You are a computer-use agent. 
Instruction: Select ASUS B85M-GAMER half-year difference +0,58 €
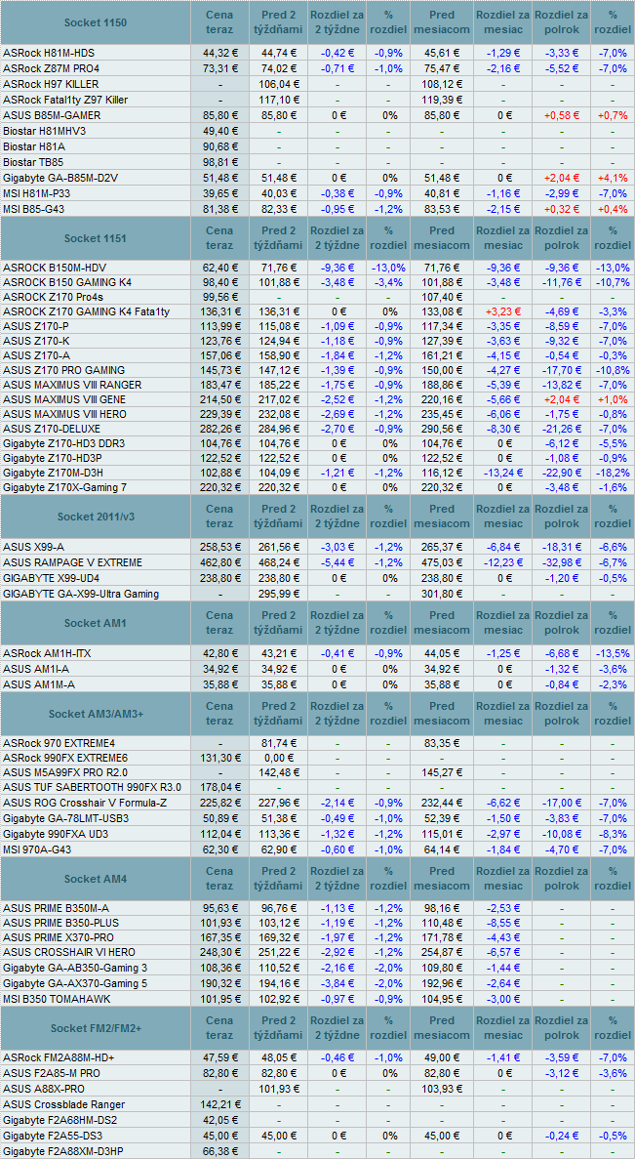pos(561,115)
